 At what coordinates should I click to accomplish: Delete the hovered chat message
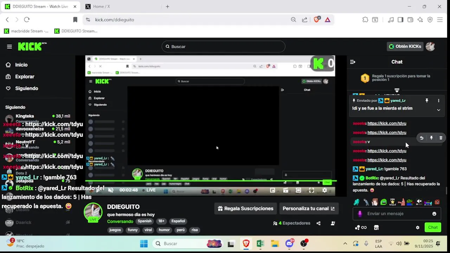[441, 138]
